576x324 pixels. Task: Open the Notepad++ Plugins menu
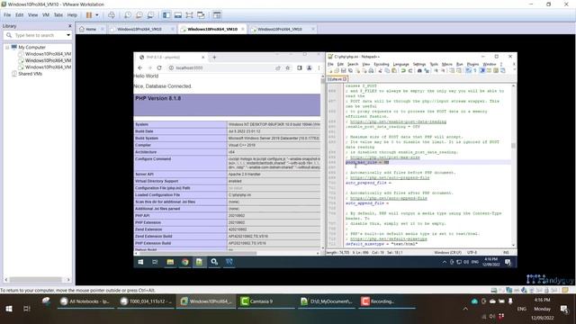[472, 64]
